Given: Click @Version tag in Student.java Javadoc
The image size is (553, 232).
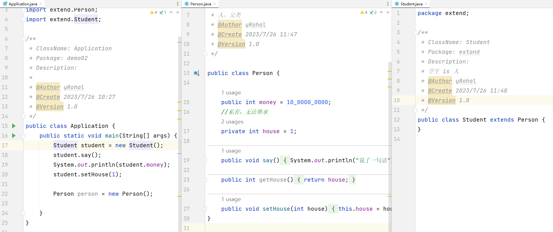Looking at the screenshot, I should tap(441, 100).
